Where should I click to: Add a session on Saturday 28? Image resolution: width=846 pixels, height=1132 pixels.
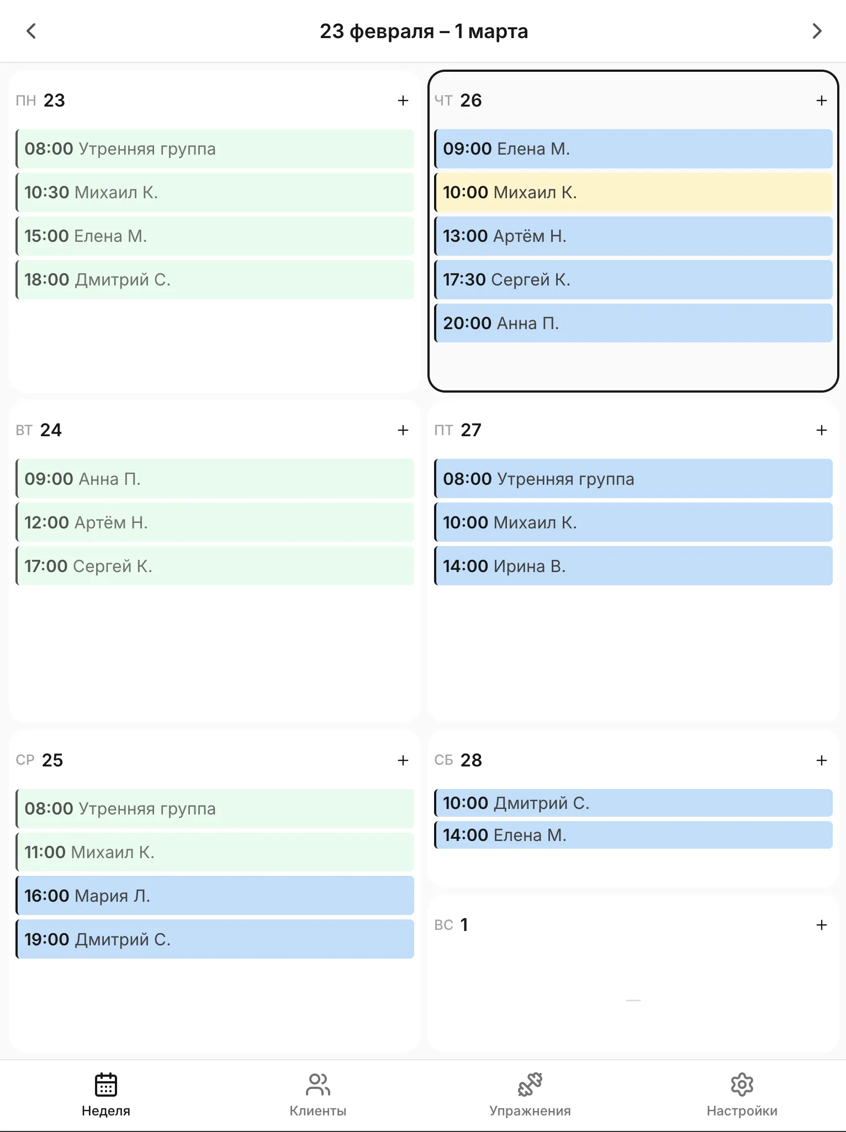pyautogui.click(x=821, y=760)
